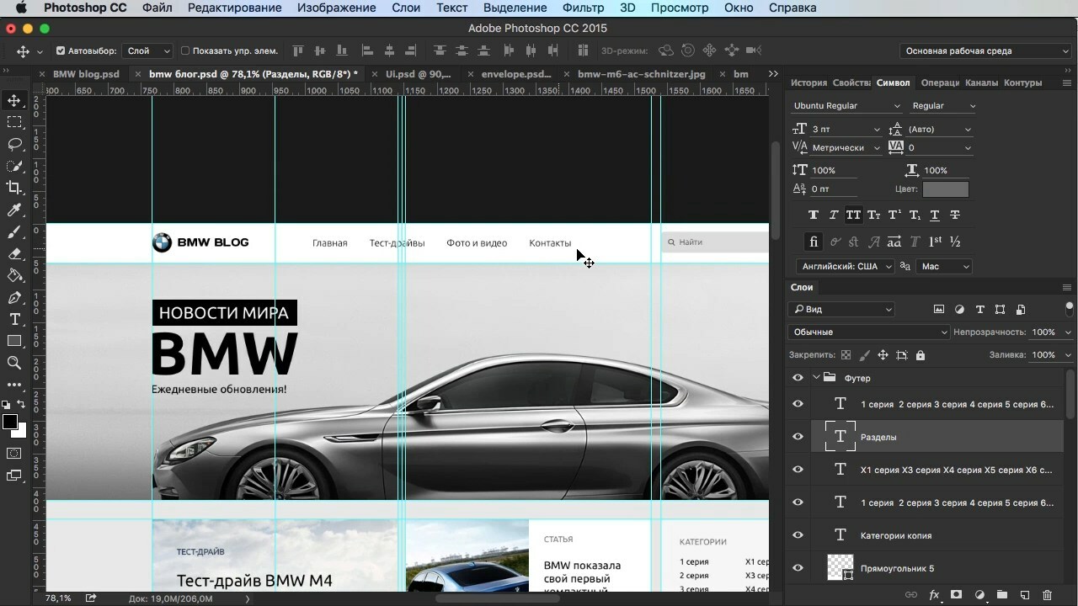Open the Ubuntu Regular font family dropdown
This screenshot has width=1078, height=606.
[x=846, y=106]
